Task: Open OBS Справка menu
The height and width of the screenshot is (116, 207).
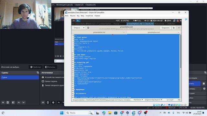Action: (91, 5)
